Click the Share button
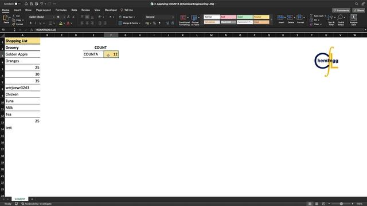The height and width of the screenshot is (206, 367). 359,10
